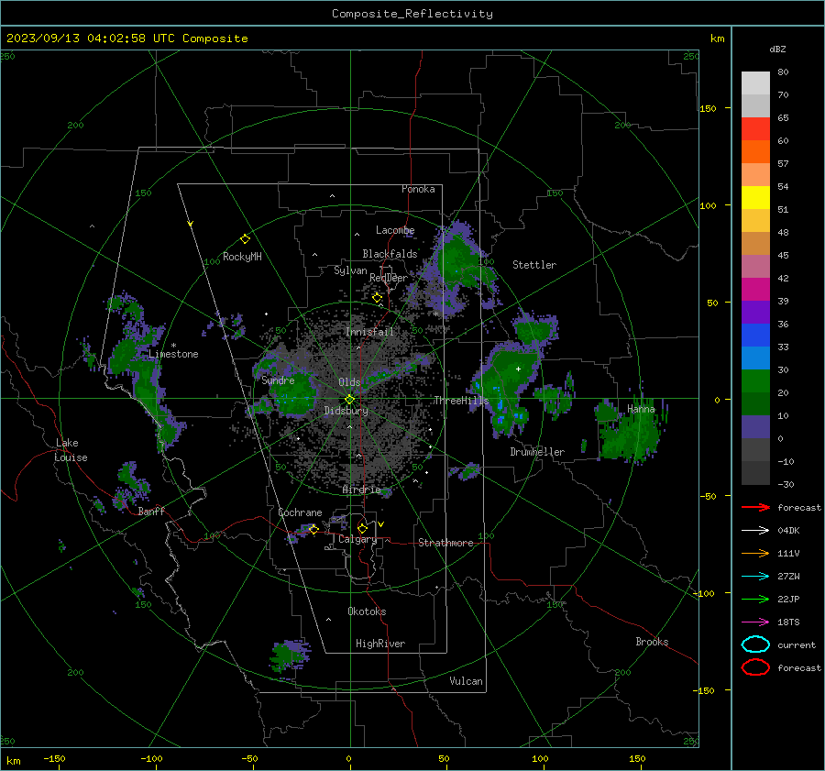Click the white 04DK arrow icon
Image resolution: width=825 pixels, height=771 pixels.
(755, 530)
